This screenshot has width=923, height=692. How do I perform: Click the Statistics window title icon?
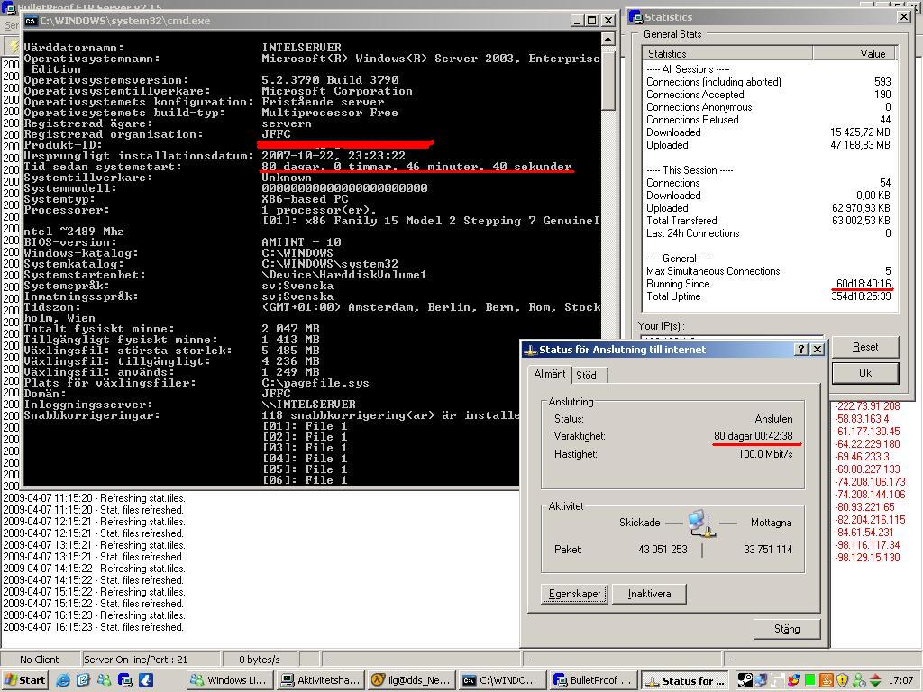(635, 17)
